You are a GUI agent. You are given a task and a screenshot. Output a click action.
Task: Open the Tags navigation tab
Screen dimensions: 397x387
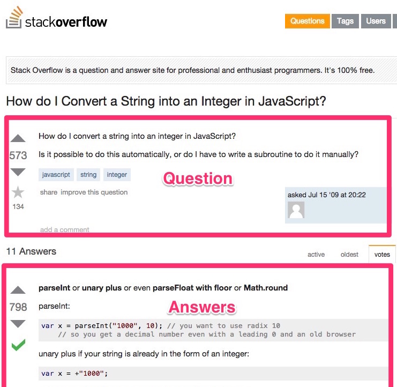pyautogui.click(x=345, y=21)
